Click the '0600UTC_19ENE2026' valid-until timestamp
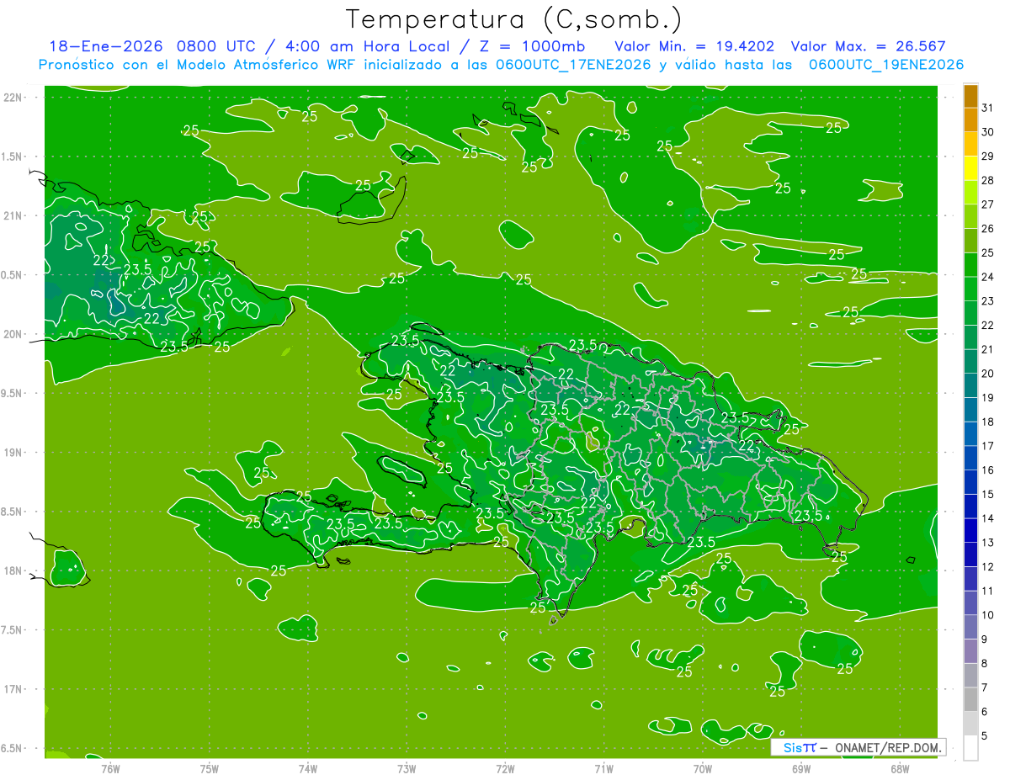Image resolution: width=1010 pixels, height=780 pixels. tap(885, 65)
